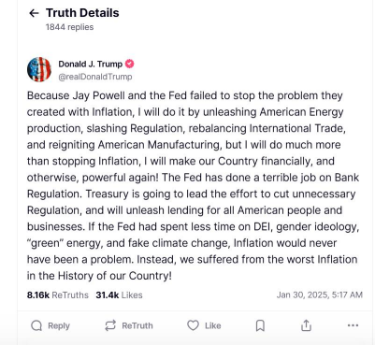
Task: Click the Jan 30, 2025 timestamp
Action: coord(320,295)
